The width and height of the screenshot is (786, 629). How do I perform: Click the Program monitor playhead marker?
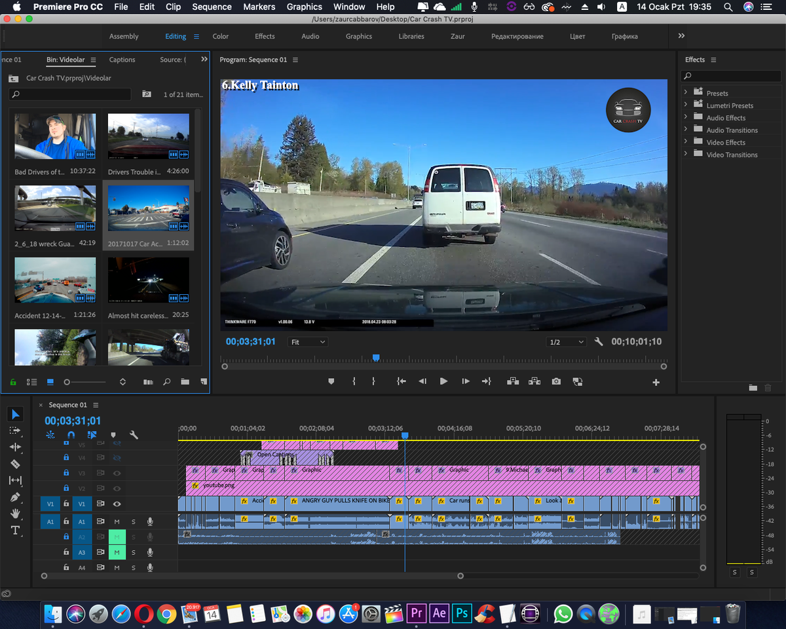pyautogui.click(x=376, y=358)
